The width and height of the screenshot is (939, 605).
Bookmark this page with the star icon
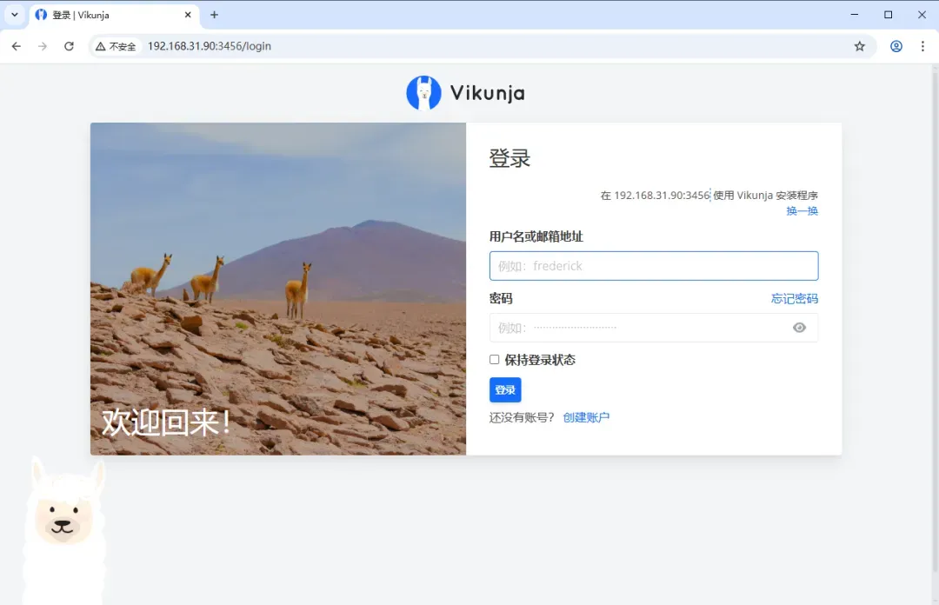859,46
